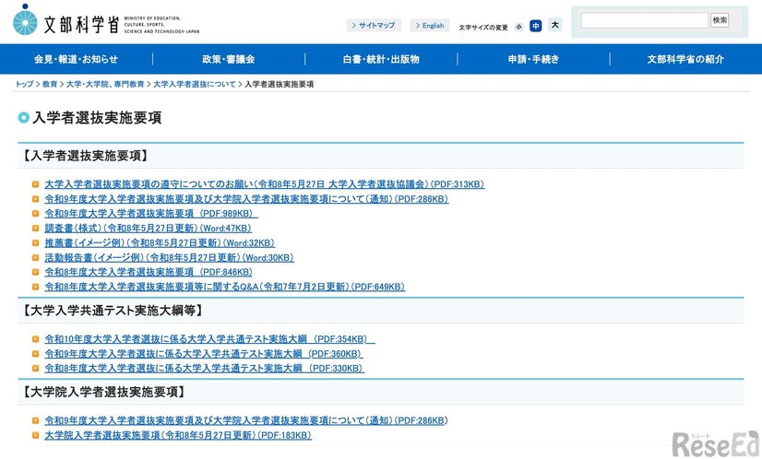This screenshot has height=459, width=762.
Task: Set font size to small (小)
Action: pos(519,27)
